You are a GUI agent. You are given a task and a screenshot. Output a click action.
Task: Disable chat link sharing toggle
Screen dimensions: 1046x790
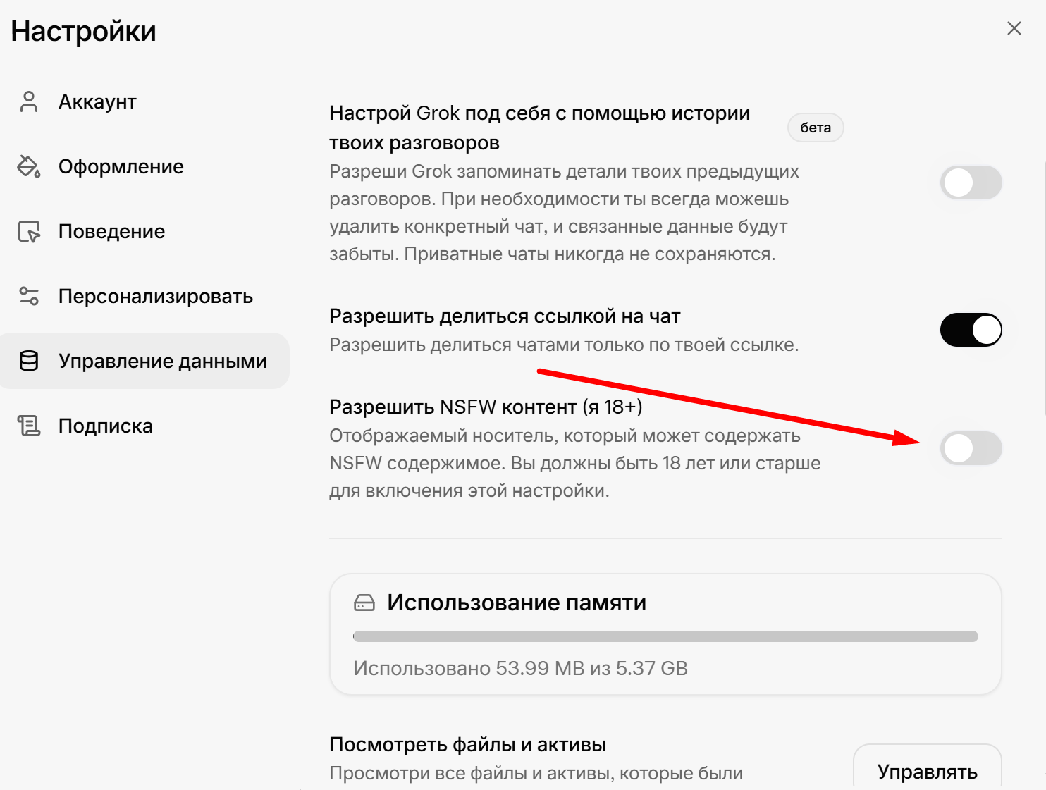971,330
